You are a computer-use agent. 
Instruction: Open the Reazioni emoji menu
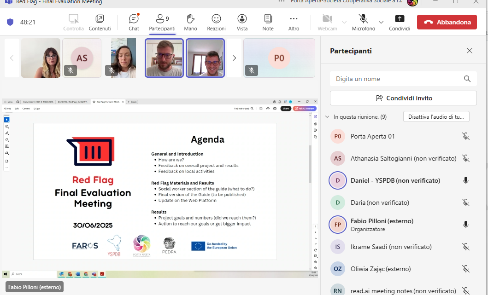pyautogui.click(x=216, y=22)
